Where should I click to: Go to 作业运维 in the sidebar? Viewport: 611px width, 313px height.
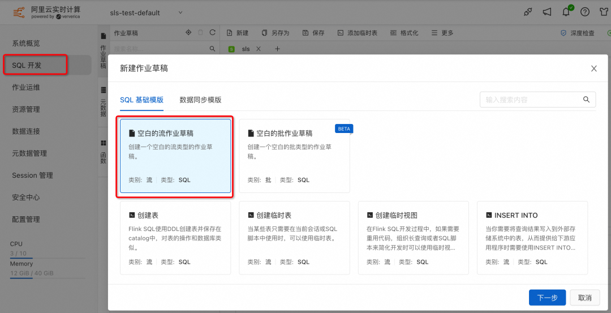click(25, 87)
